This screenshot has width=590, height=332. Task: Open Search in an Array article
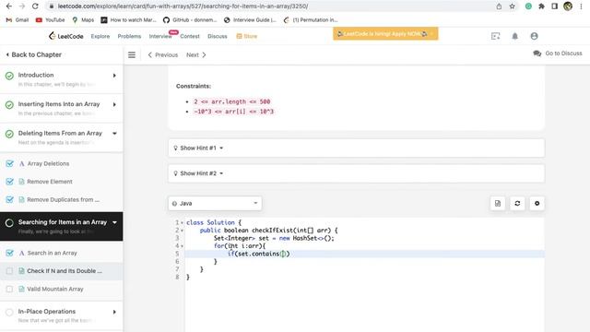[52, 253]
